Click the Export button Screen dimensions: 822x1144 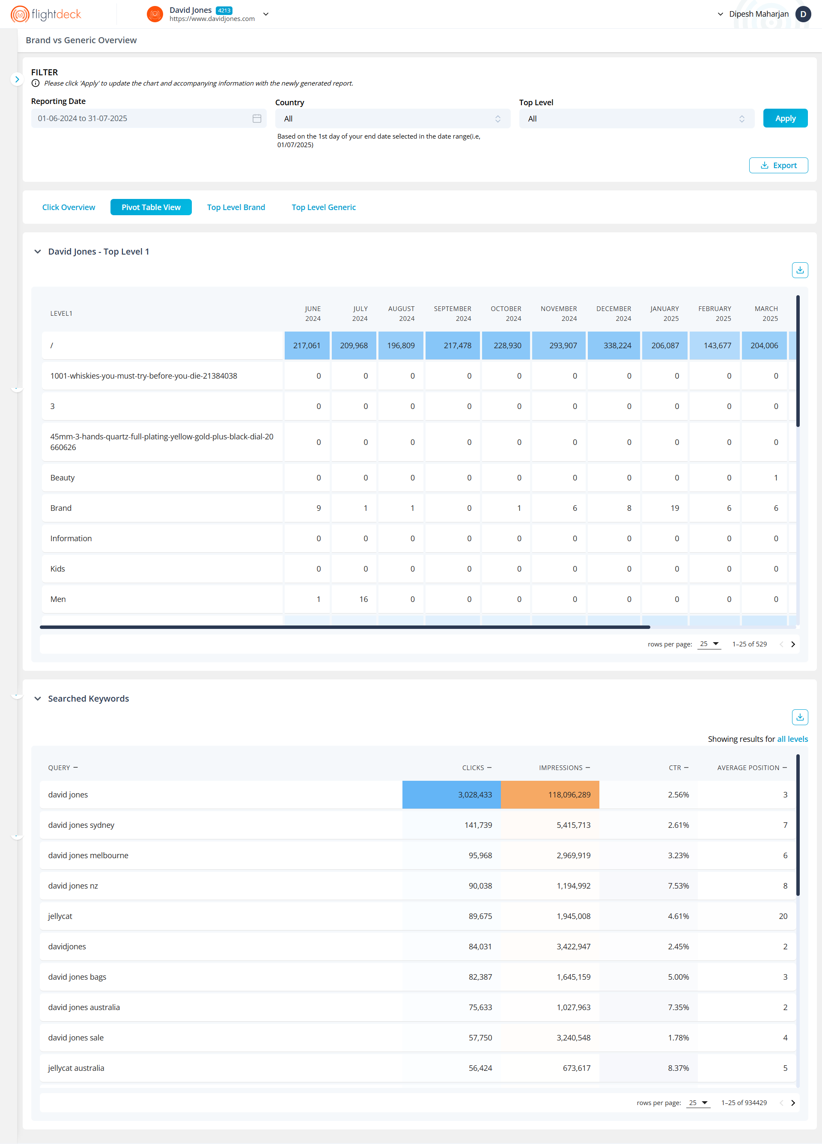(778, 166)
